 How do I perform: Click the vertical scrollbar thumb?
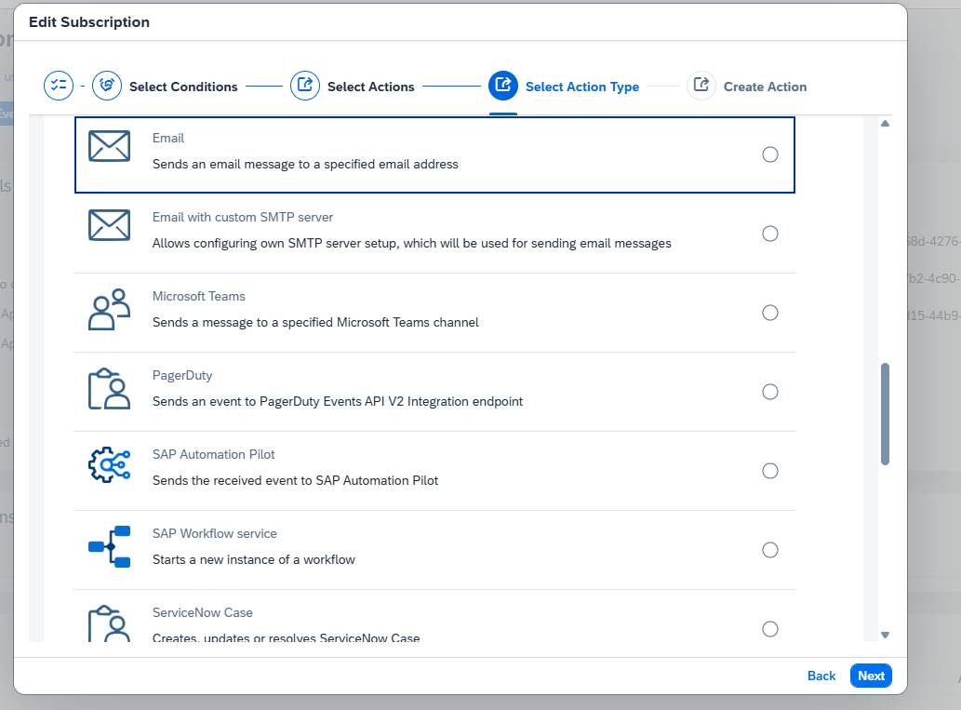tap(885, 414)
